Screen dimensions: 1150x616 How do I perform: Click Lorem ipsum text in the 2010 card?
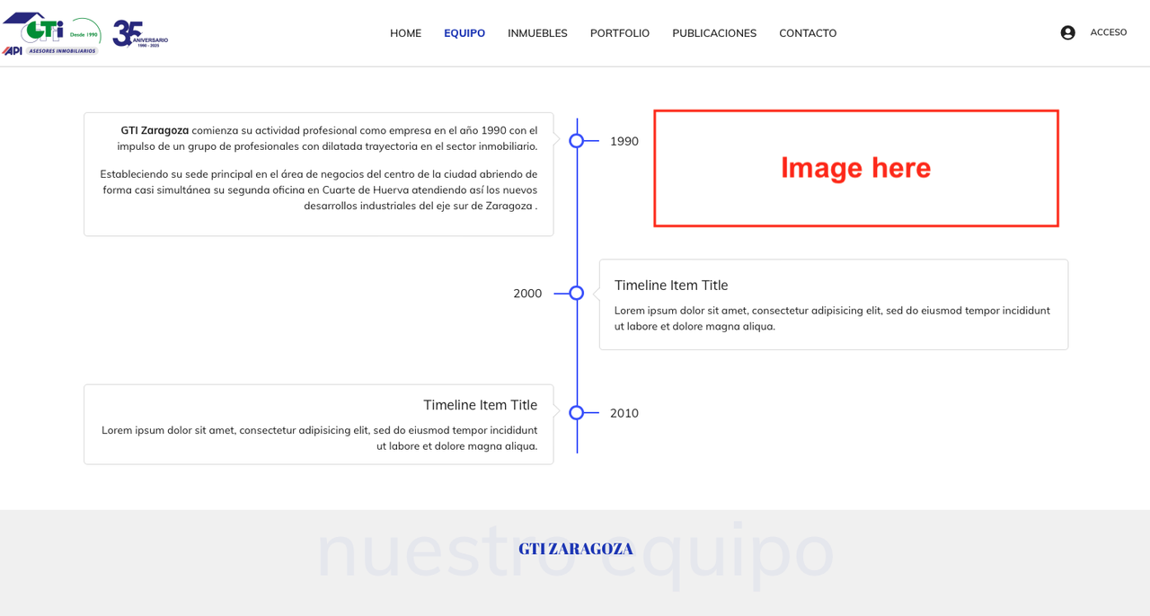click(x=319, y=437)
